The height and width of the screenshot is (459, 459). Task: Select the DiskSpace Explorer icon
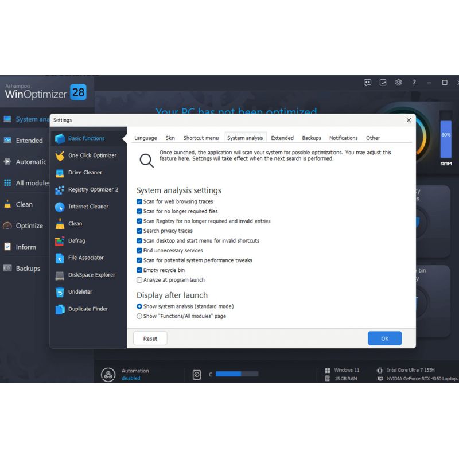point(60,275)
